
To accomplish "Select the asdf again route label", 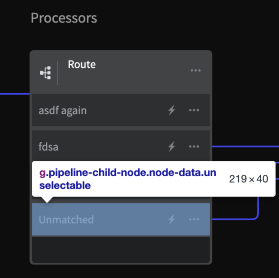I will point(63,111).
